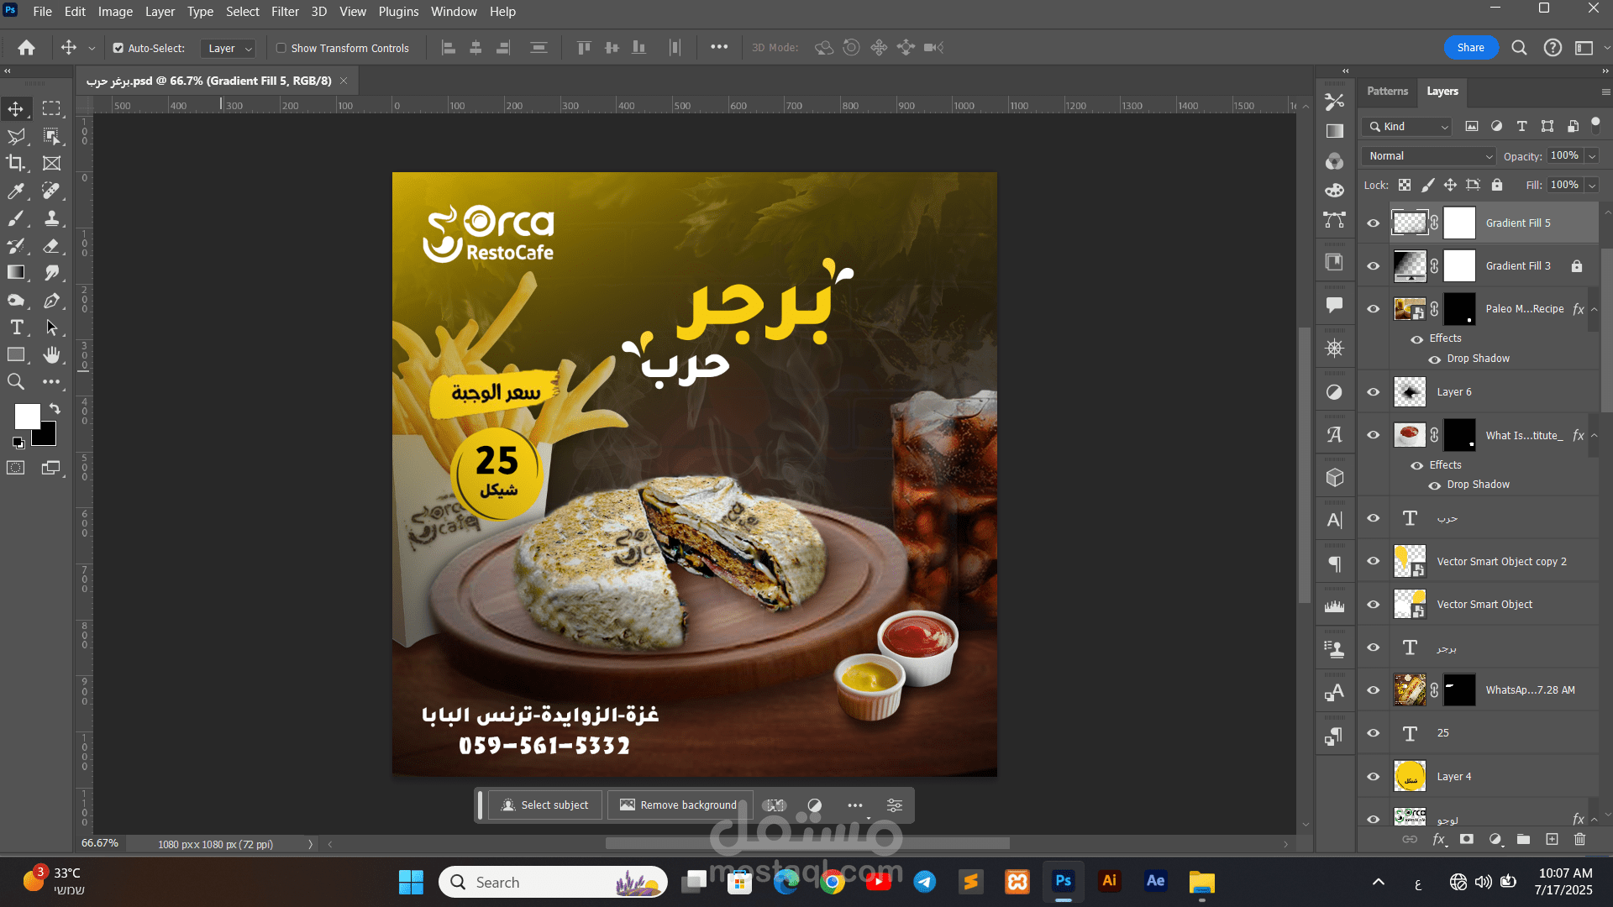Image resolution: width=1613 pixels, height=907 pixels.
Task: Open the File menu
Action: [42, 12]
